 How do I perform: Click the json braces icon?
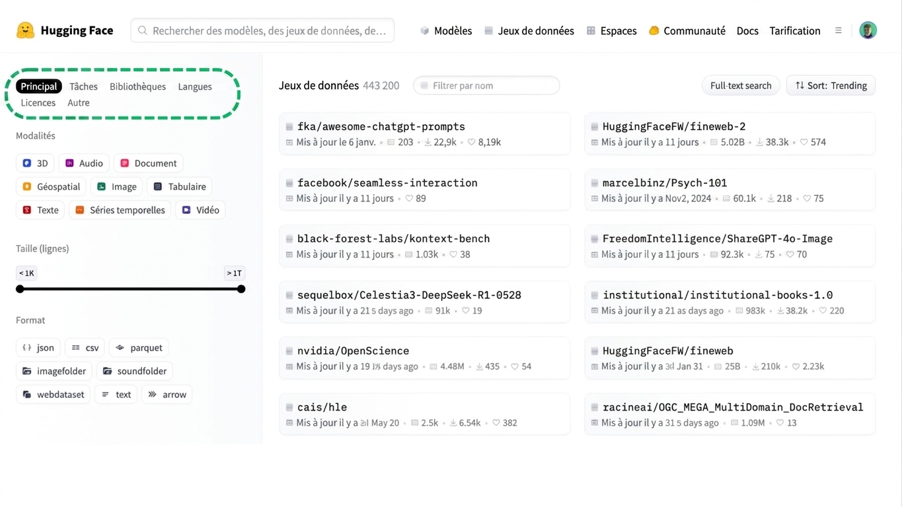(x=27, y=348)
